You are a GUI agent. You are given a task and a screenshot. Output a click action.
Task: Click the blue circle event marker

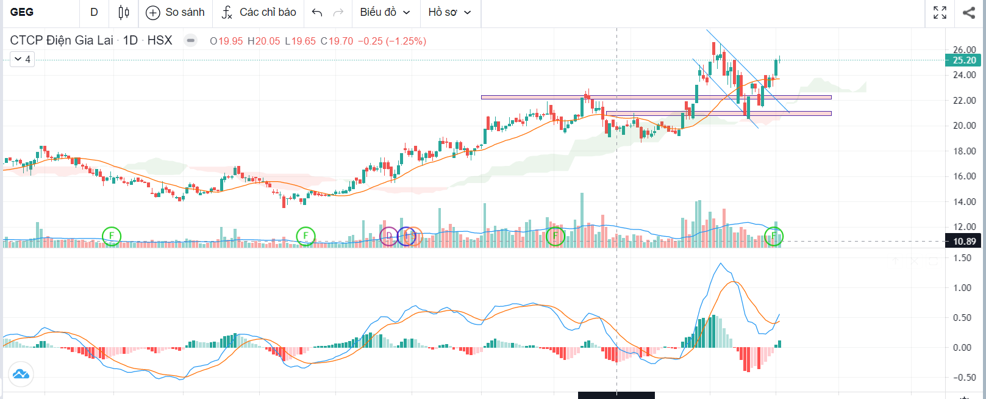406,236
